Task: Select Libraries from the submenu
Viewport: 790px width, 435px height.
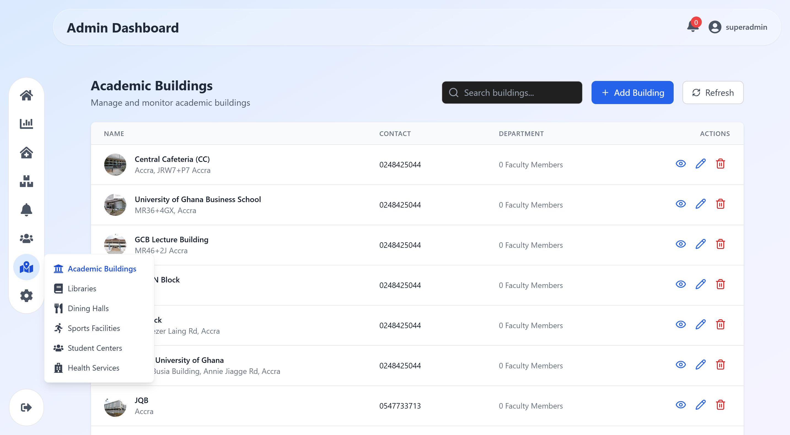Action: click(82, 289)
